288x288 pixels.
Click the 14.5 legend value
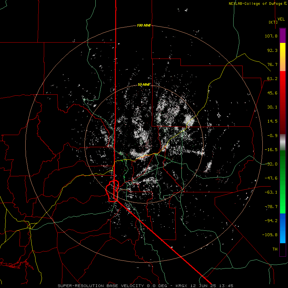pos(272,121)
